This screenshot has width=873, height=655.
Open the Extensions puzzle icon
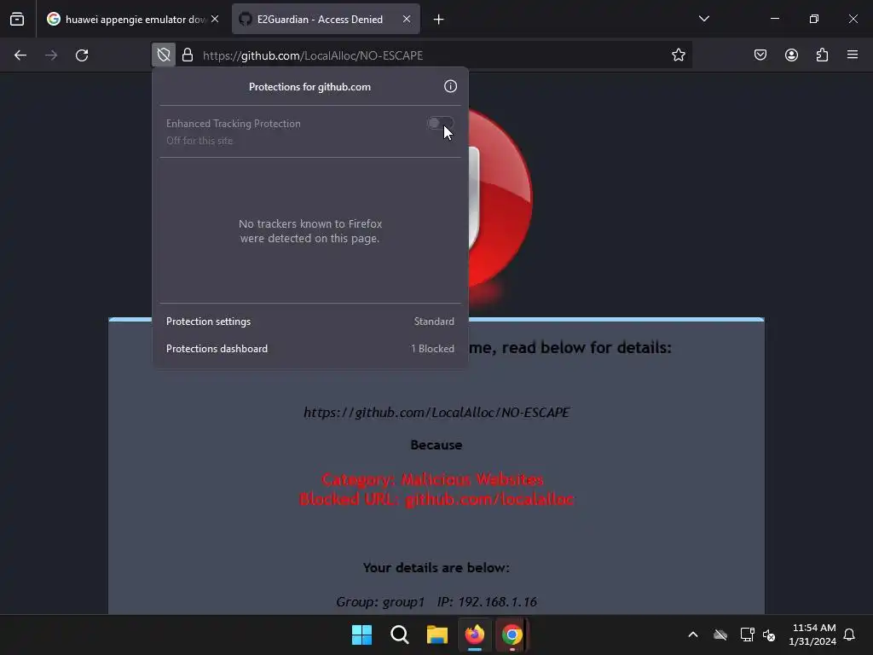click(822, 55)
